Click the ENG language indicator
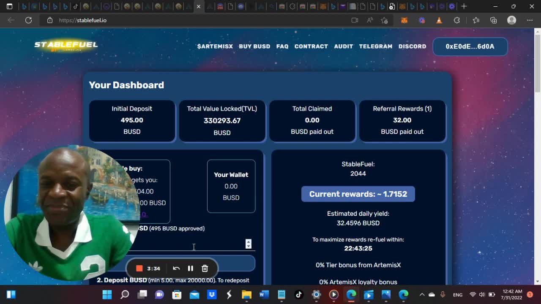541x304 pixels. (x=458, y=295)
